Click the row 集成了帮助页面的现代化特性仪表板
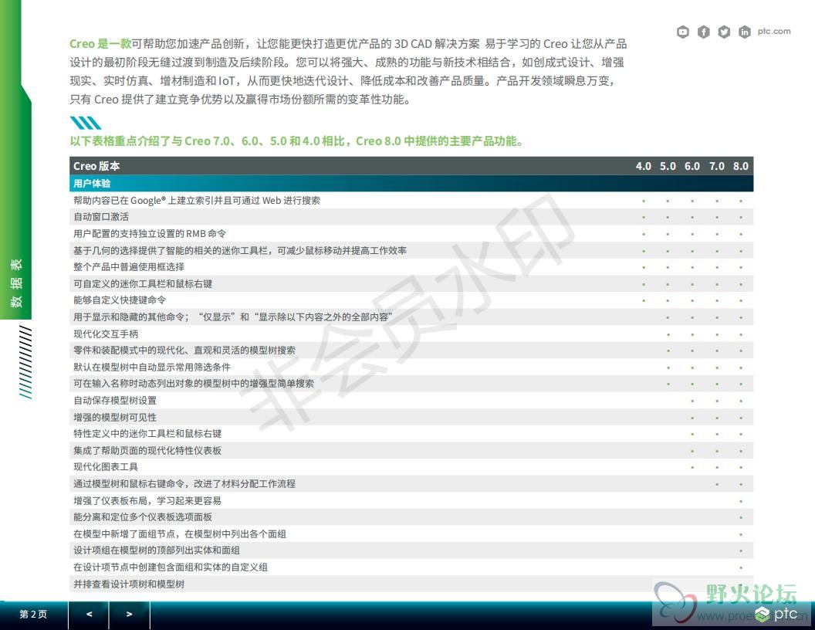The width and height of the screenshot is (815, 630). [x=411, y=451]
